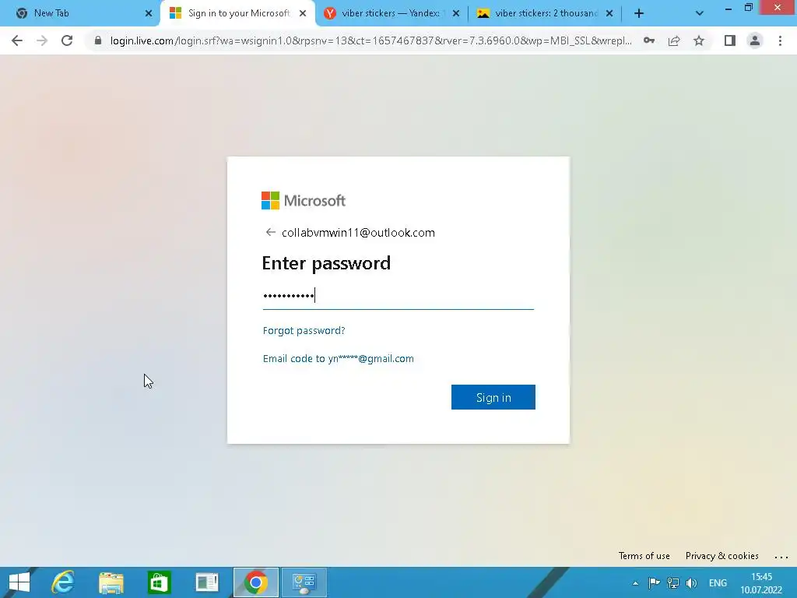Close the New Tab tab
This screenshot has width=797, height=598.
point(149,14)
